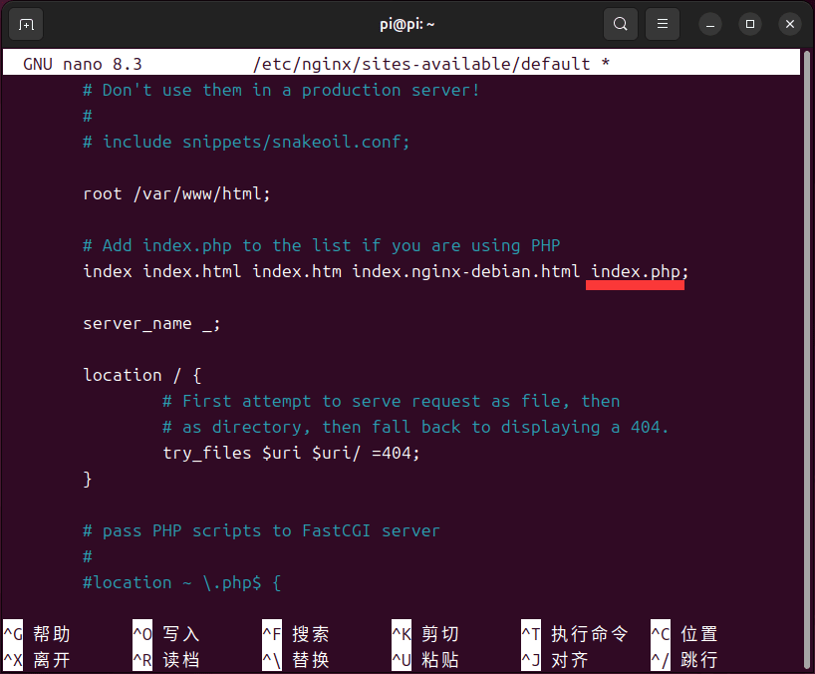Image resolution: width=815 pixels, height=674 pixels.
Task: Select the ^F 搜索 search shortcut
Action: point(296,634)
